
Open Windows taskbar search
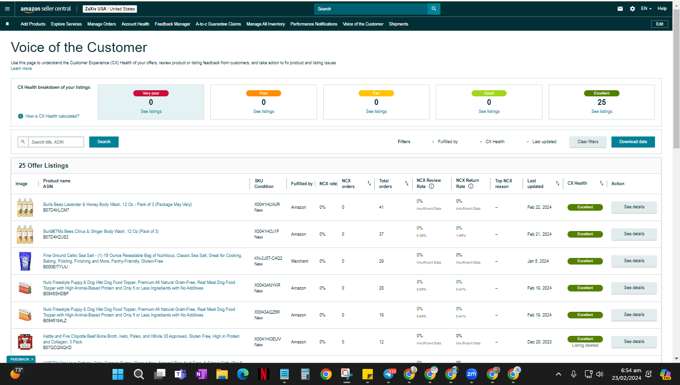[x=138, y=374]
